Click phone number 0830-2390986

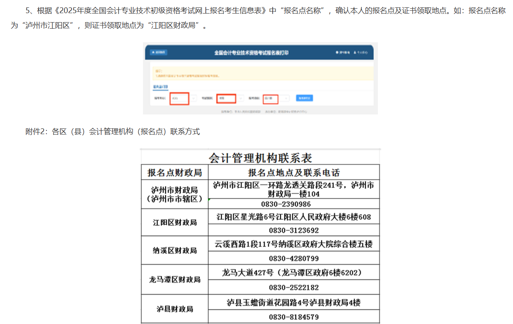pyautogui.click(x=294, y=204)
